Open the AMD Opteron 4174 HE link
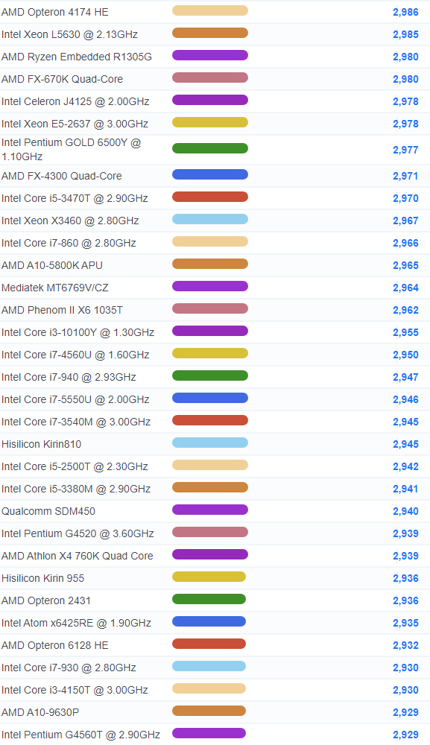Viewport: 430px width, 745px height. pos(54,12)
